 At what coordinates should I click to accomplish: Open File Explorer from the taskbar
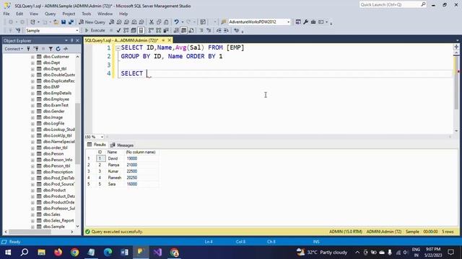click(x=42, y=253)
